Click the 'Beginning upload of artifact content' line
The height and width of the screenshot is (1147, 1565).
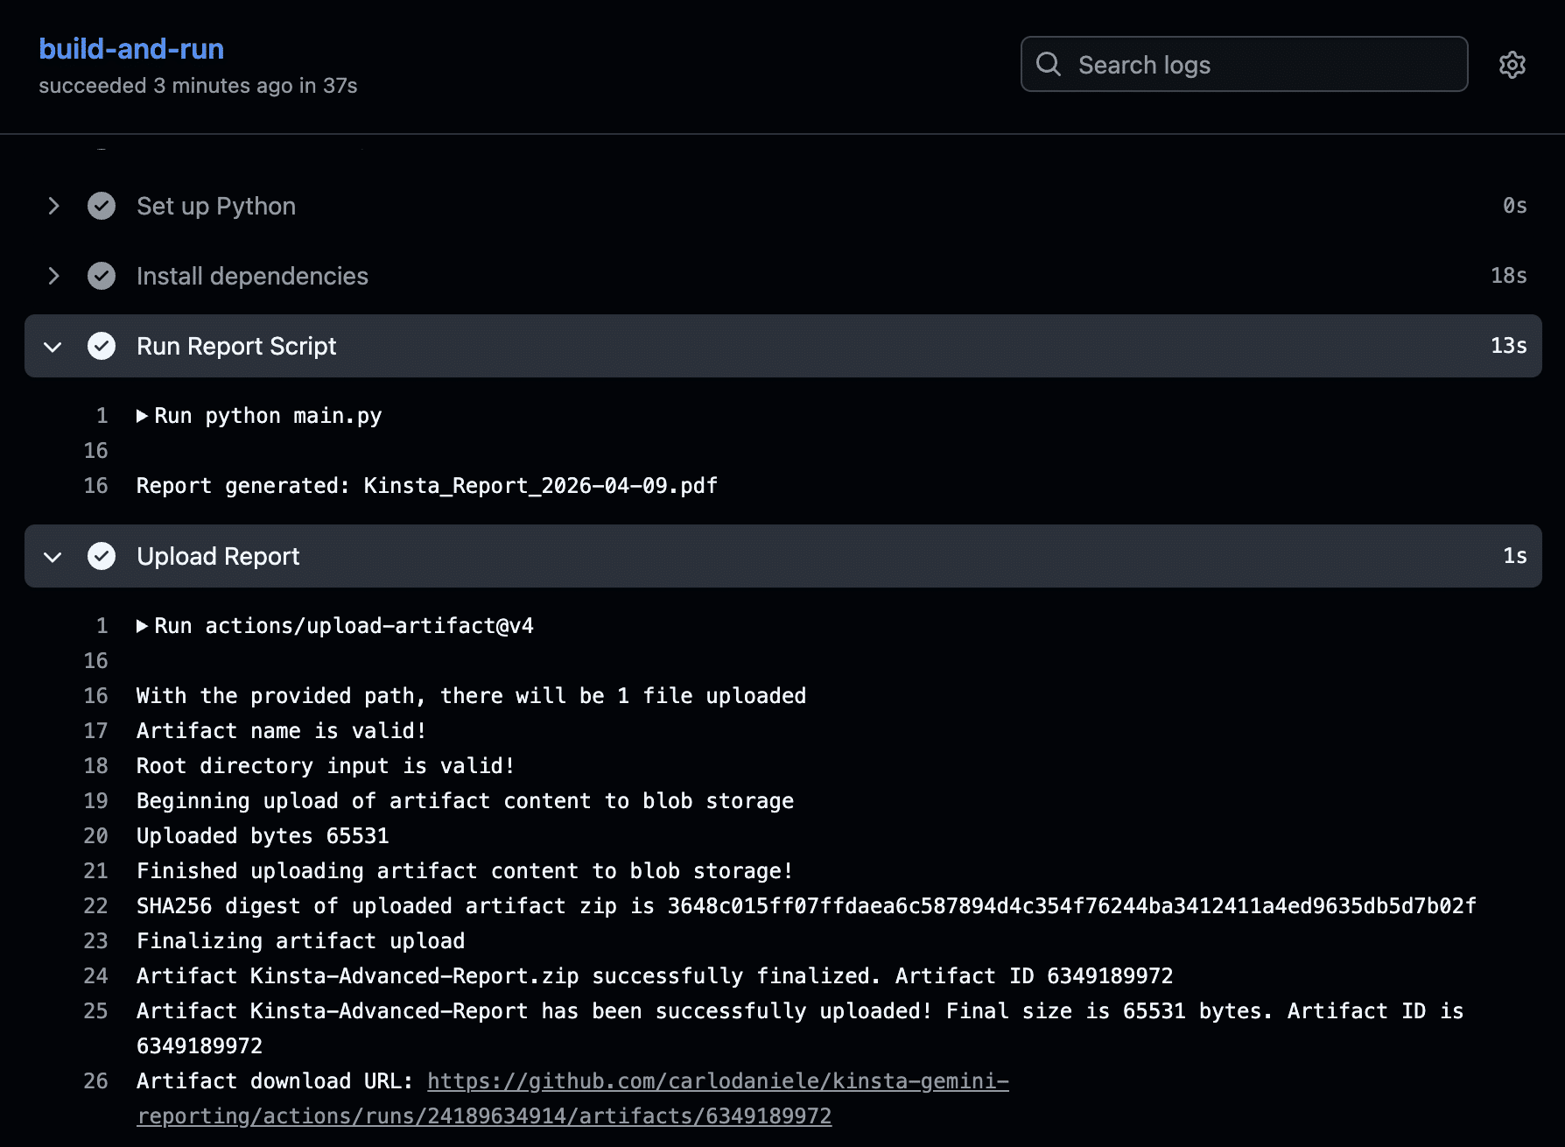[465, 801]
